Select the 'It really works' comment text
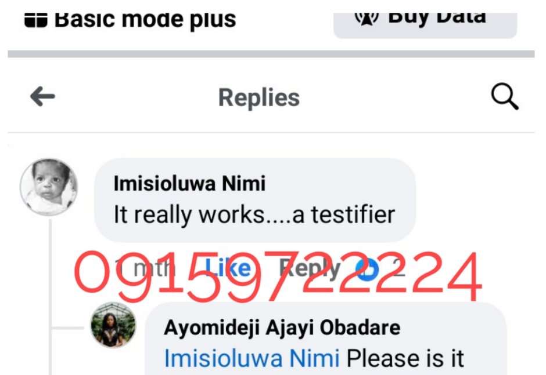 point(254,214)
